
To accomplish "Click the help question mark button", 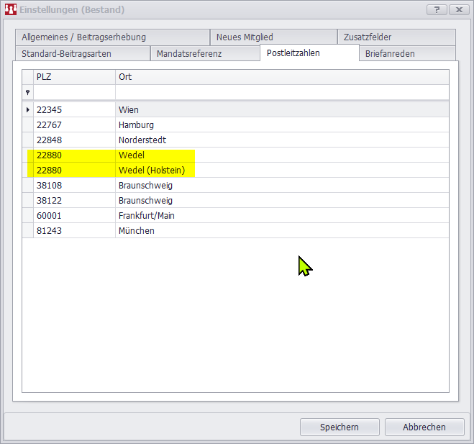I will point(437,9).
